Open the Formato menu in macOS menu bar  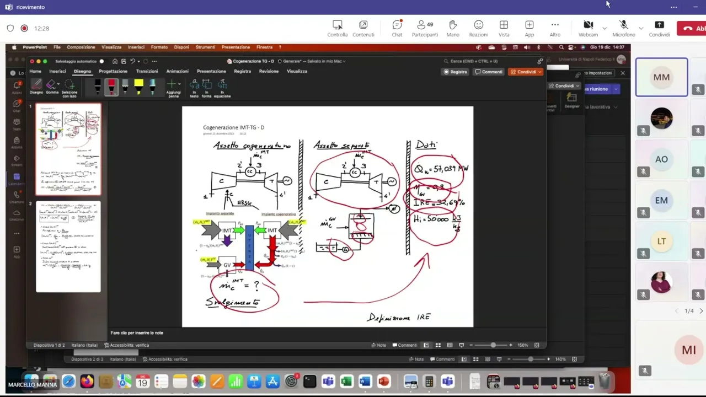[159, 47]
